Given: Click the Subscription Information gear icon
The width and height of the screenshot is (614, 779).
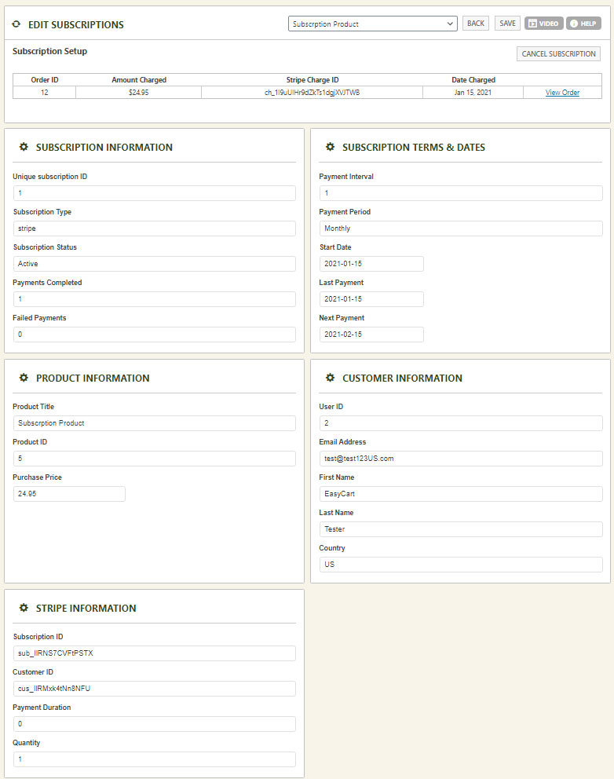Looking at the screenshot, I should pos(24,147).
